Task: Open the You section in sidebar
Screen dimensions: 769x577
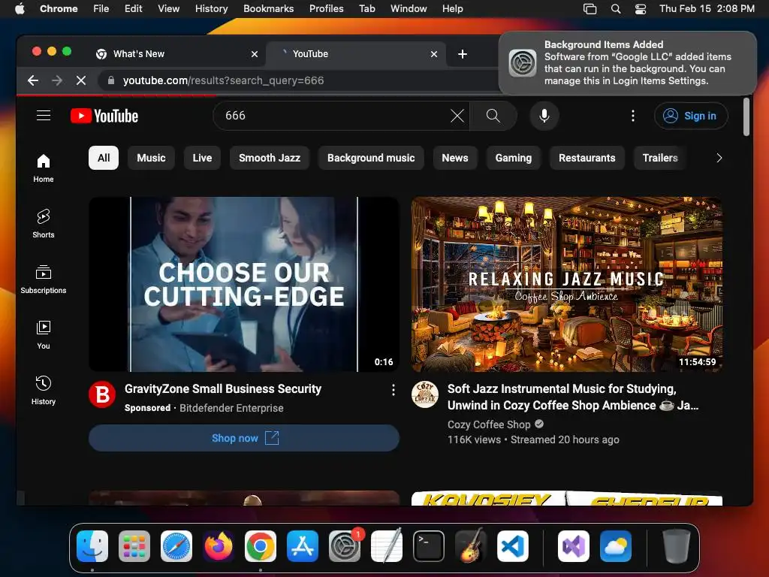Action: [43, 335]
